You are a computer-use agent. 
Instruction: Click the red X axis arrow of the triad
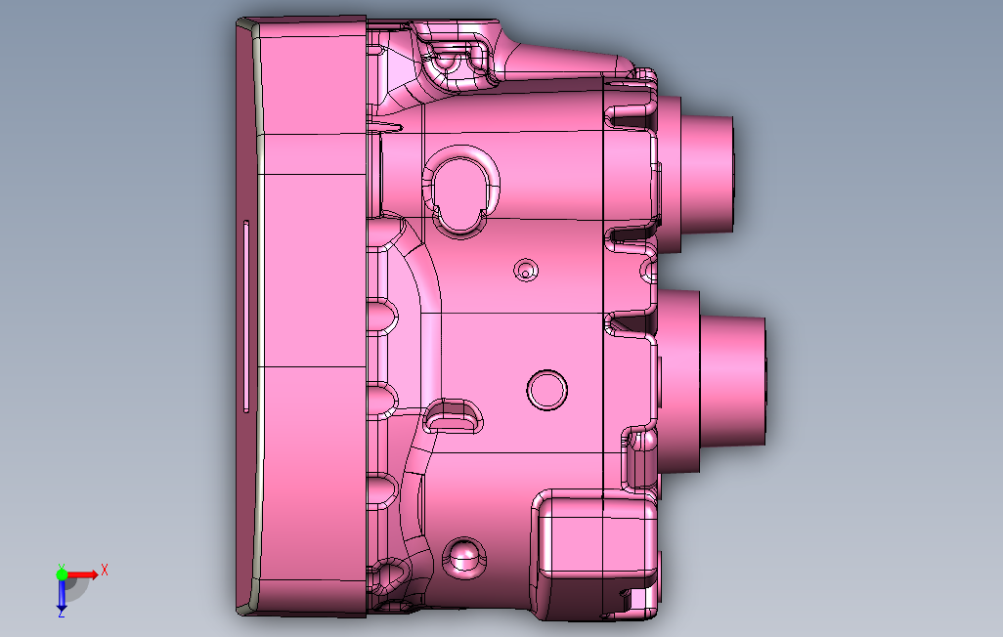(x=83, y=574)
